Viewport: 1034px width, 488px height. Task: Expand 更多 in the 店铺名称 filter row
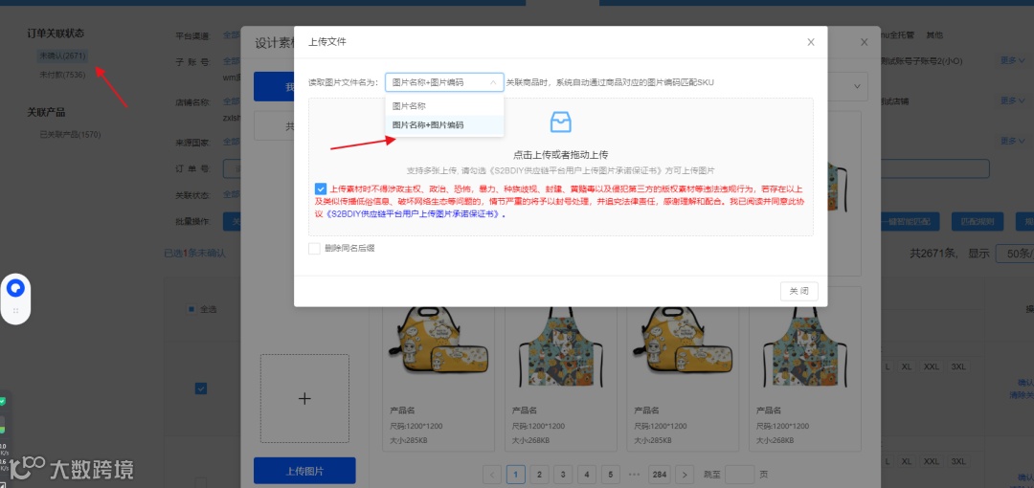[1013, 100]
